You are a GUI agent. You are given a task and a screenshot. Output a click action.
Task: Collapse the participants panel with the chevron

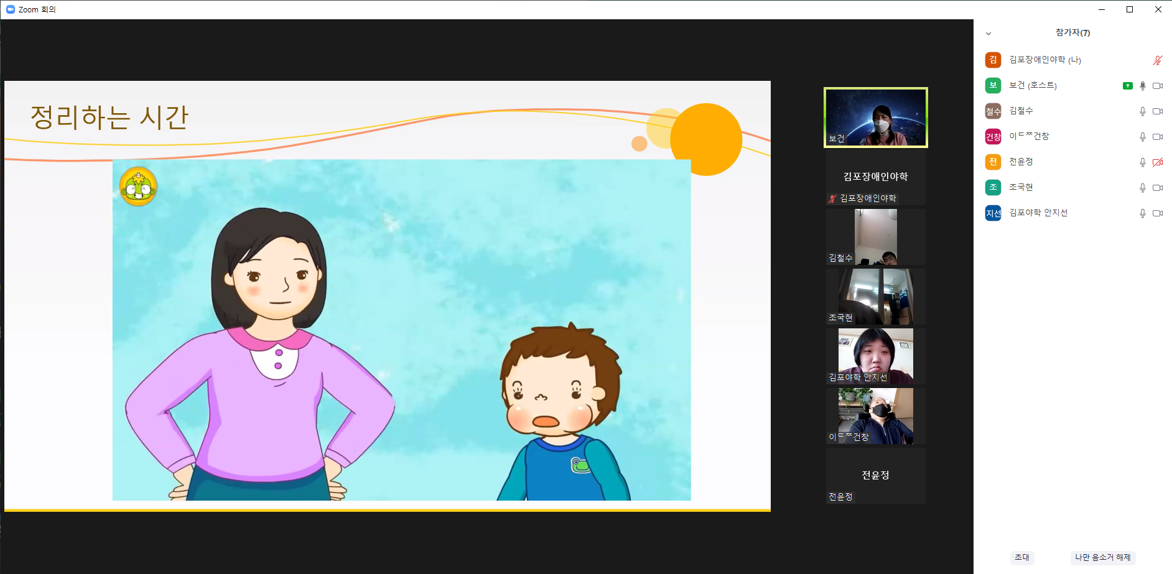tap(988, 34)
